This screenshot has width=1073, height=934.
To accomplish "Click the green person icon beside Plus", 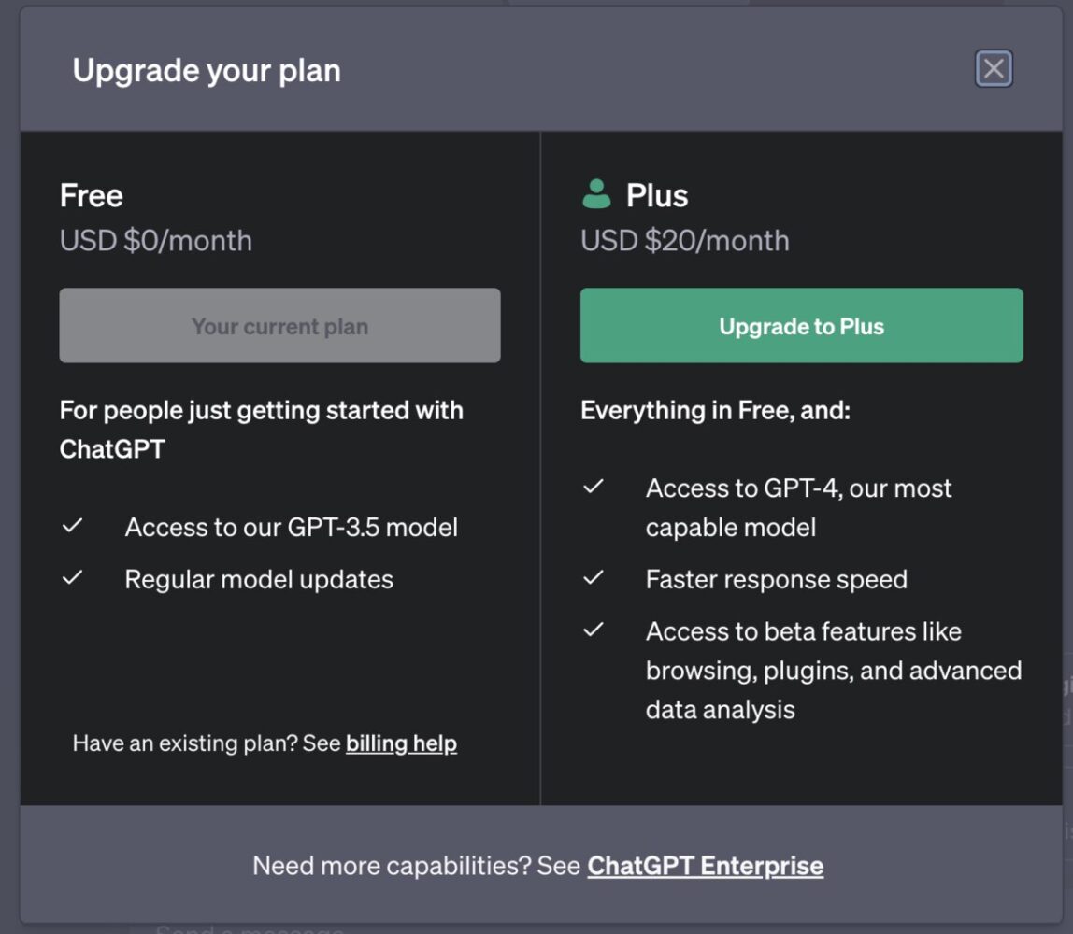I will point(598,194).
